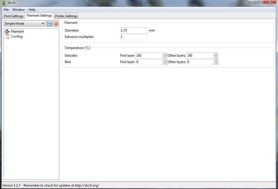Increase Extruder first layer temperature

tap(165, 54)
